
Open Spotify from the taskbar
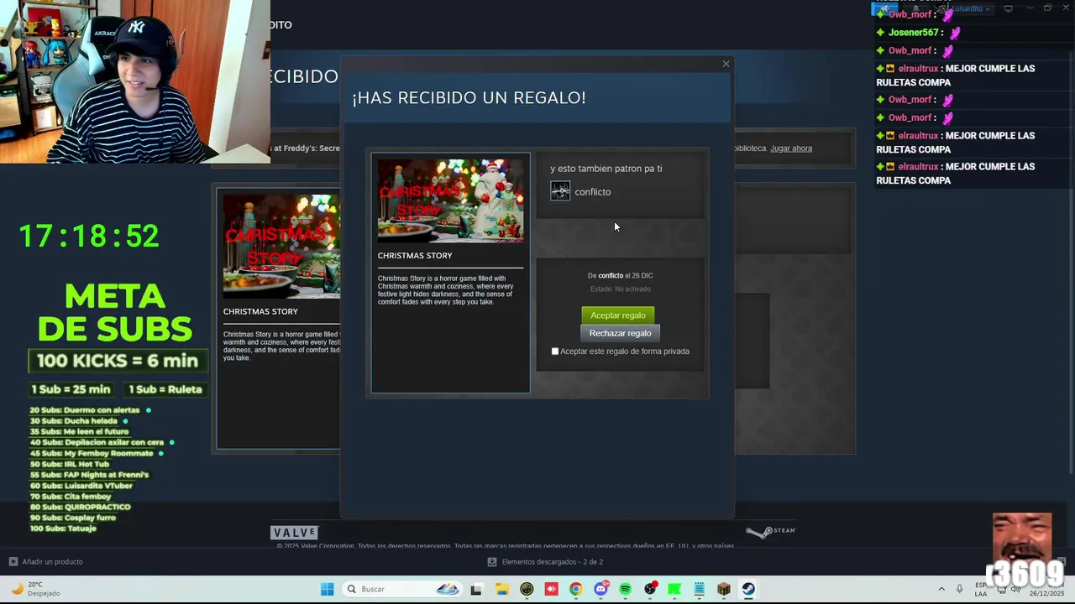(625, 589)
